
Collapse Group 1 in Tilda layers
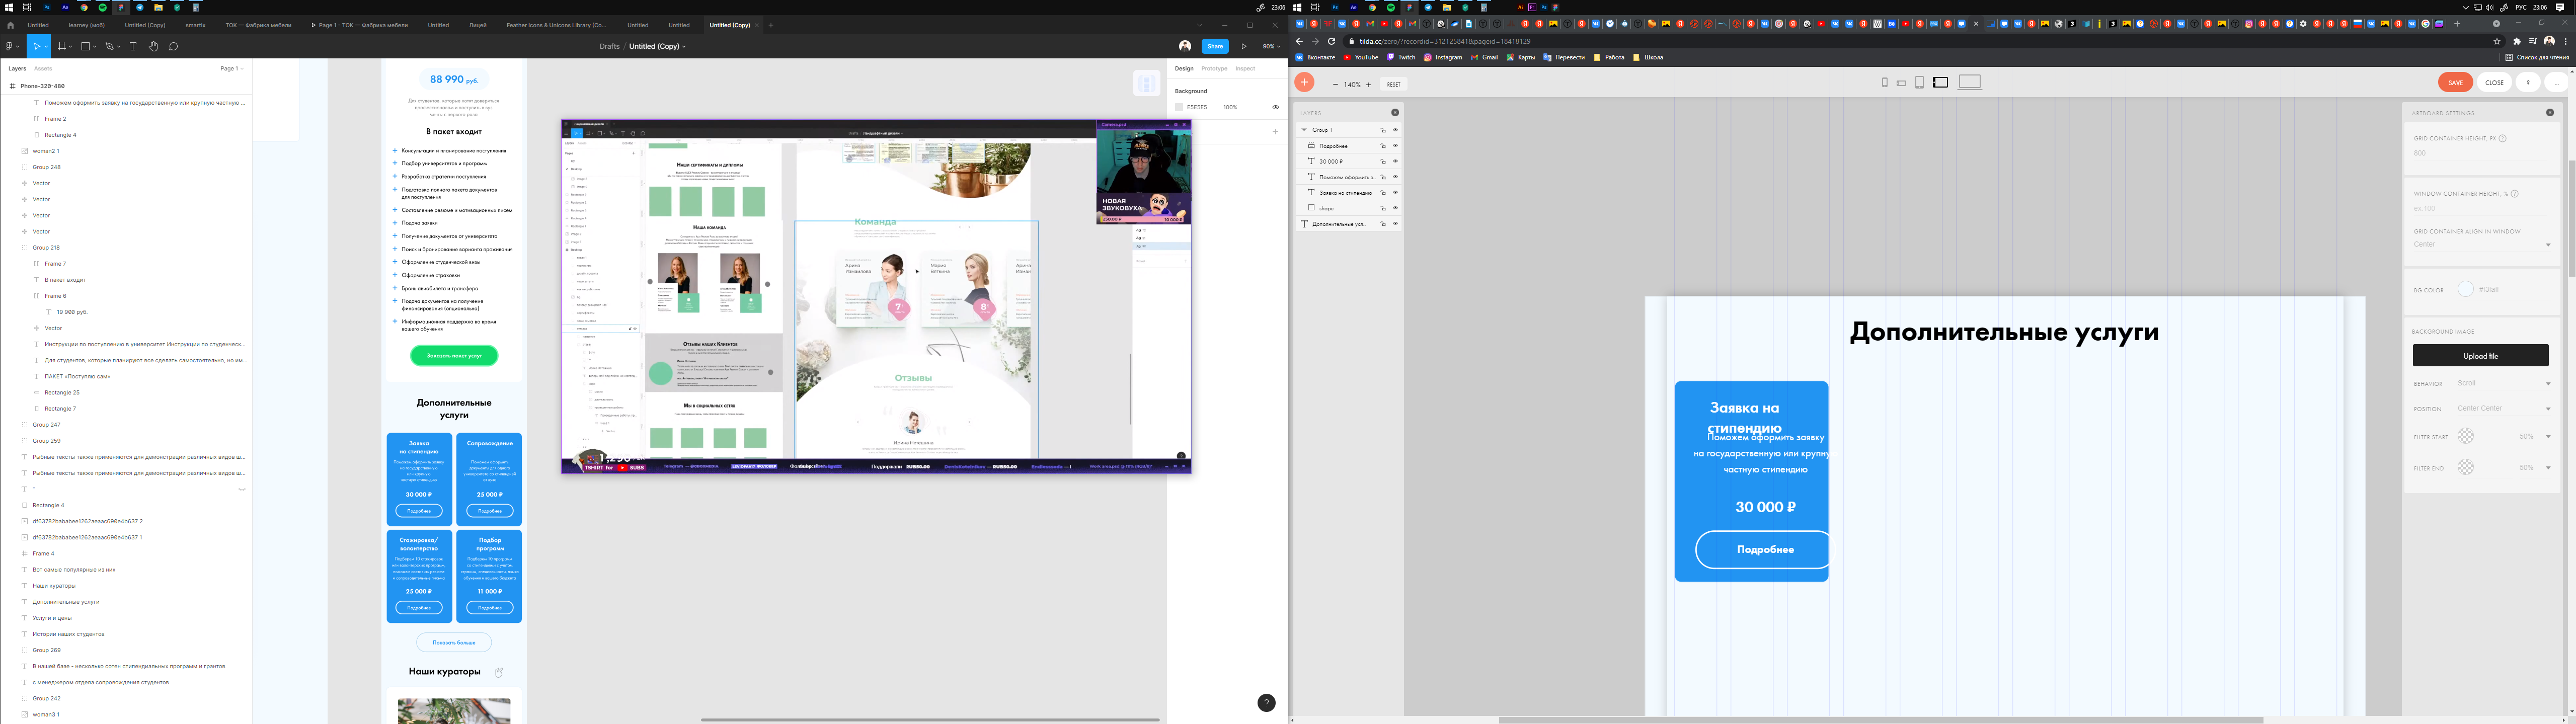(1304, 130)
